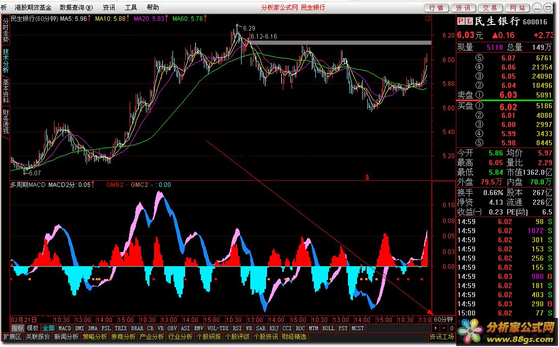Switch indicator to SAR

tap(261, 328)
